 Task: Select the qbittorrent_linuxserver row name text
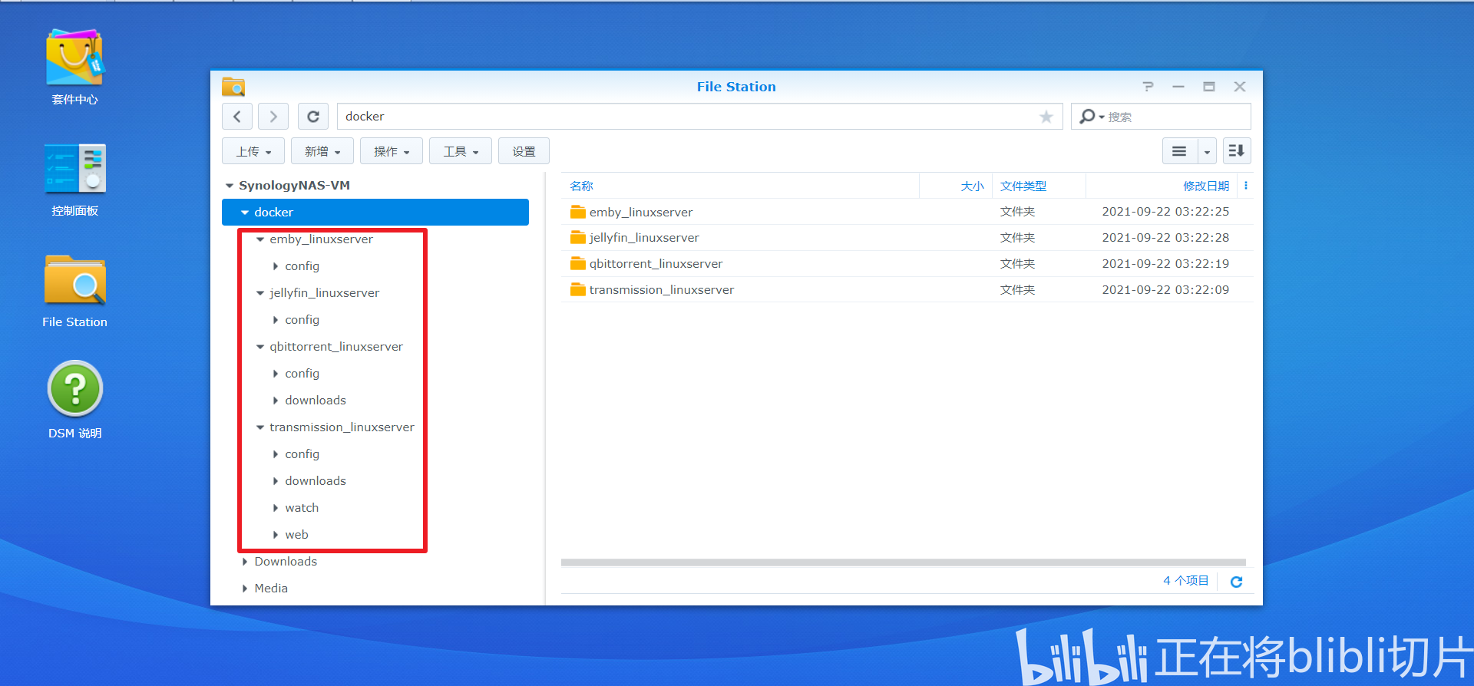pyautogui.click(x=656, y=264)
